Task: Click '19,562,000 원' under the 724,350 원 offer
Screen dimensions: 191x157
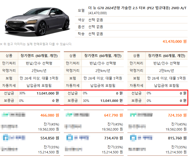Action: point(176,129)
